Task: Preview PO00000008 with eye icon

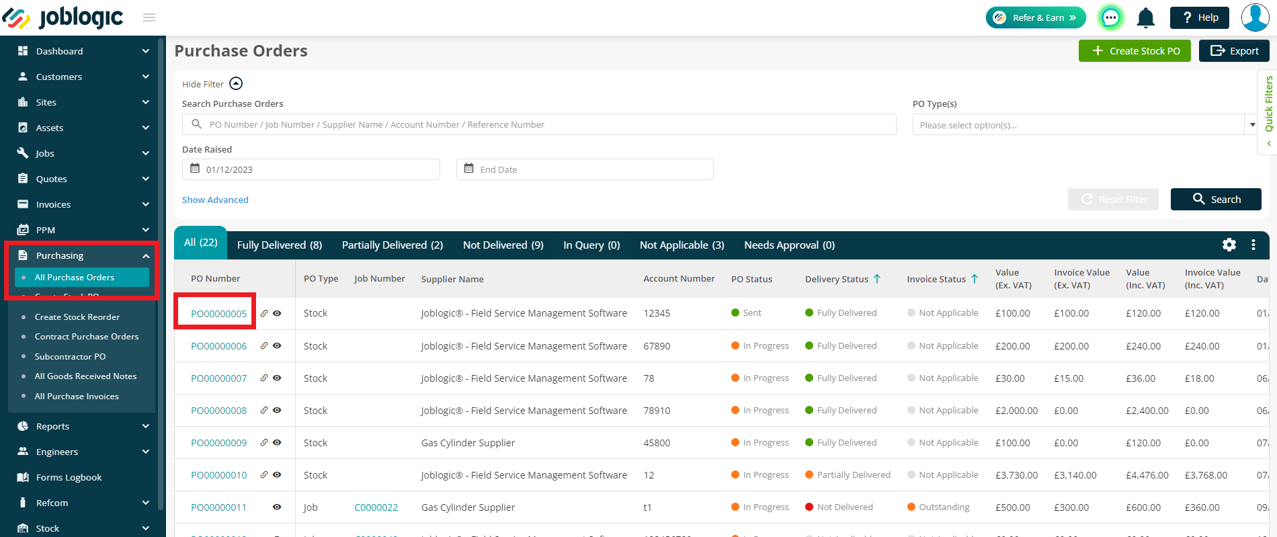Action: [x=277, y=410]
